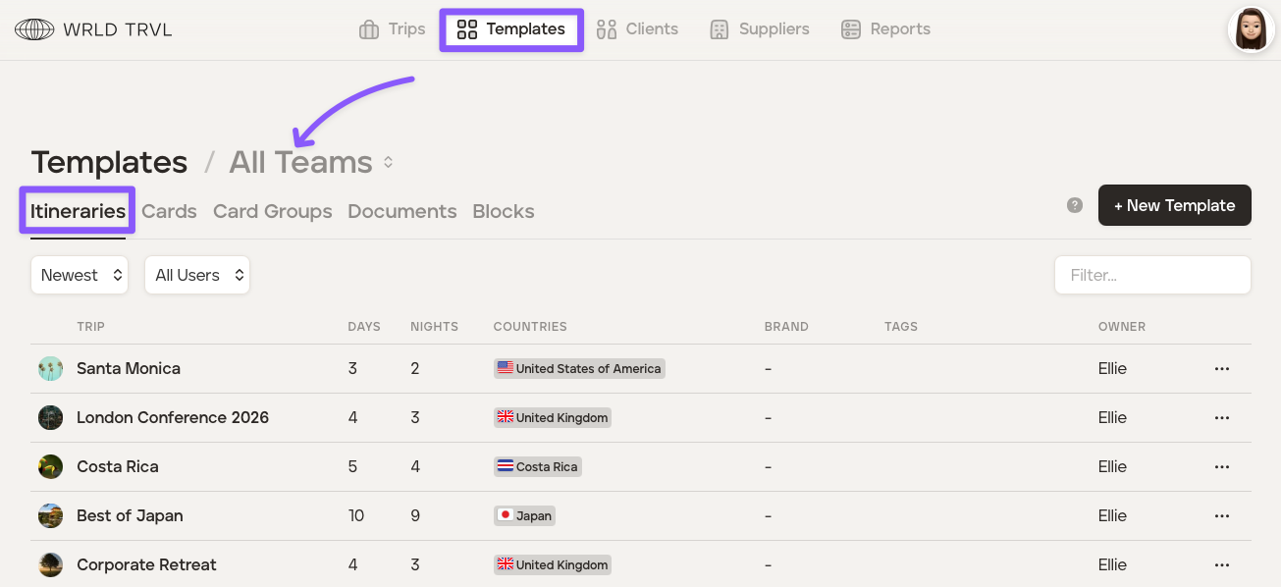Open the All Users filter dropdown
The height and width of the screenshot is (587, 1281).
point(197,275)
